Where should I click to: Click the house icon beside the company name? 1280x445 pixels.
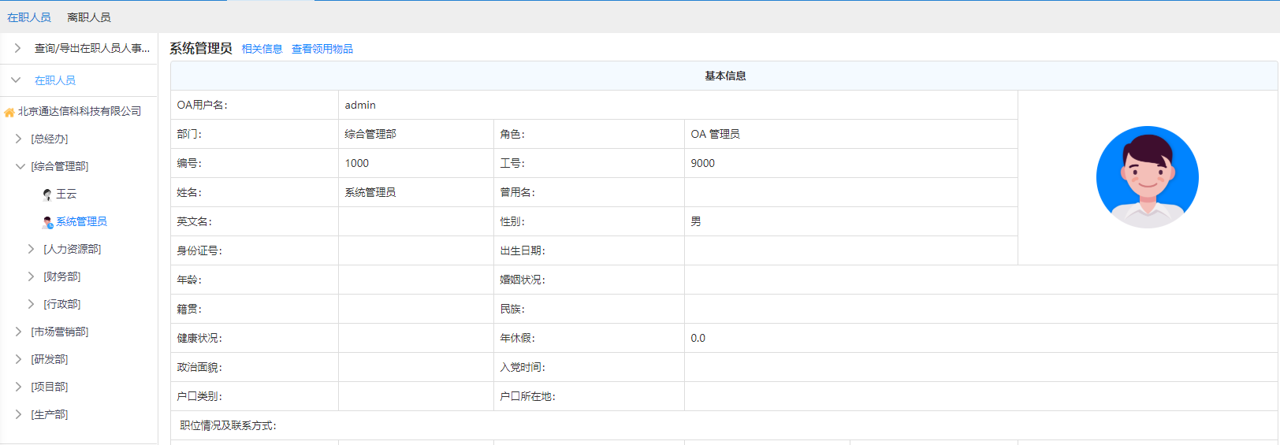9,112
